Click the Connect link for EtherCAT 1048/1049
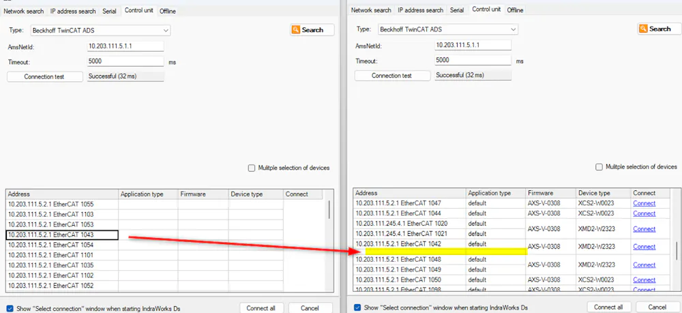Viewport: 682px width, 313px height. 644,265
